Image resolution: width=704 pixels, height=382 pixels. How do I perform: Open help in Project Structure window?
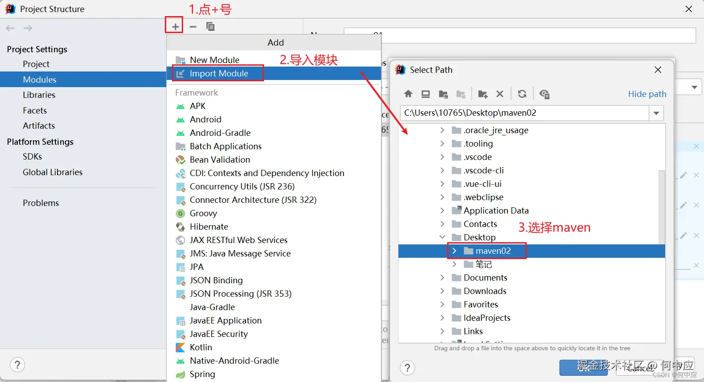pyautogui.click(x=17, y=365)
